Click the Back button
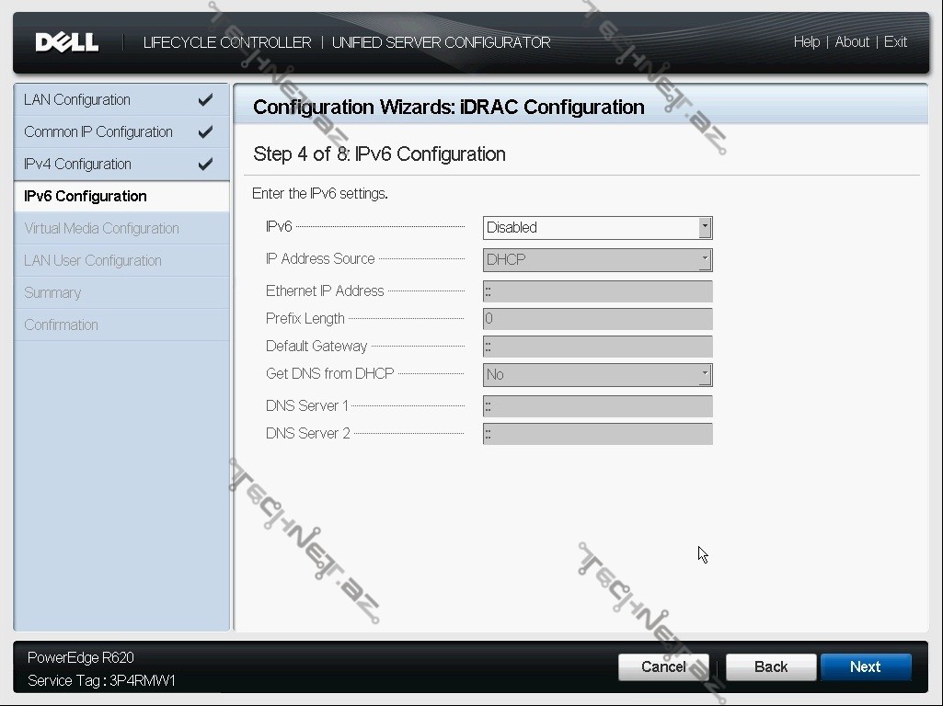Image resolution: width=943 pixels, height=706 pixels. click(x=770, y=666)
